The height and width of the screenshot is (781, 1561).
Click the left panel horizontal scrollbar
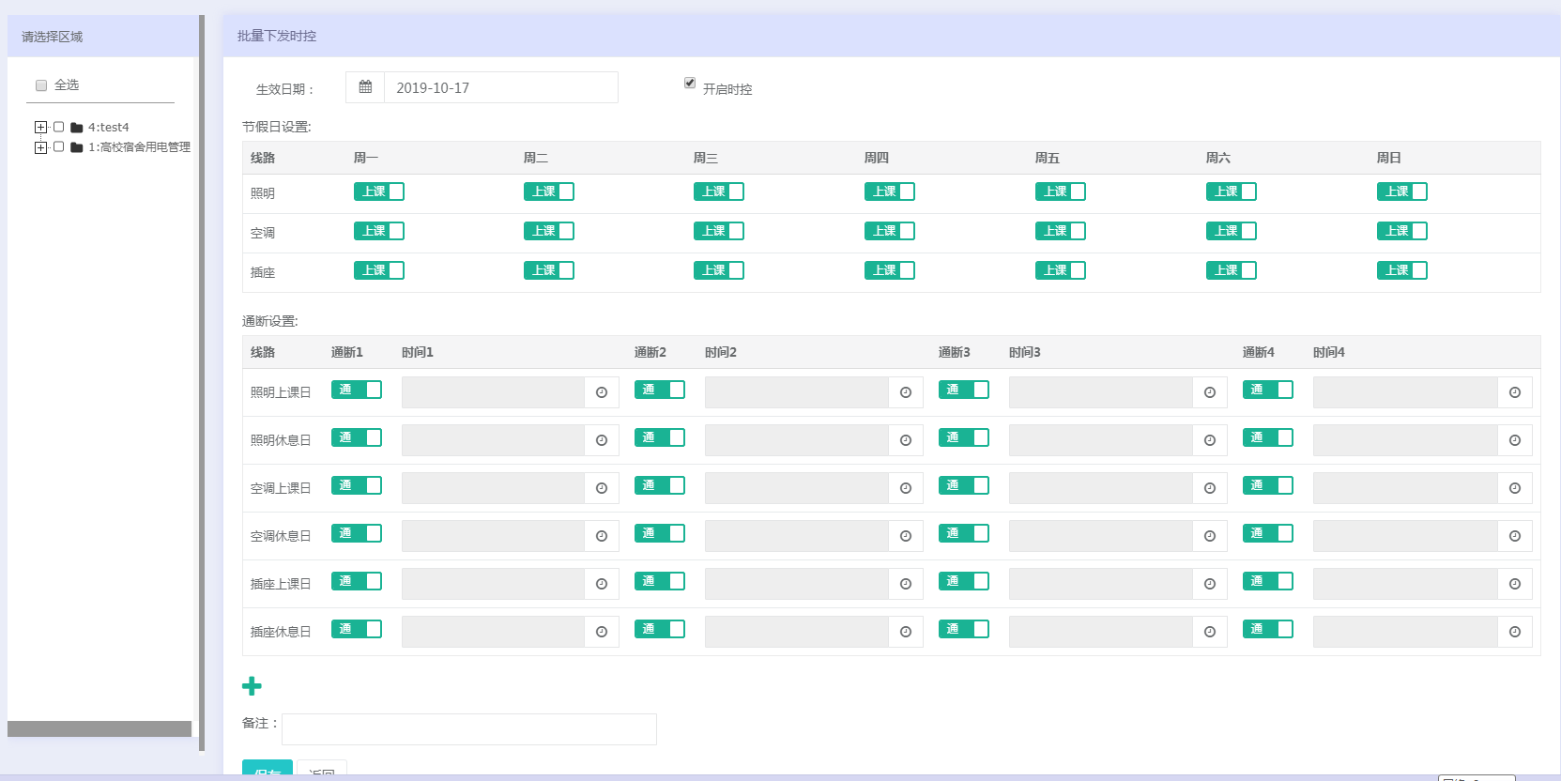coord(99,728)
